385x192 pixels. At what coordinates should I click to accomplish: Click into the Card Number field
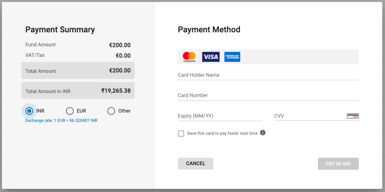[268, 95]
